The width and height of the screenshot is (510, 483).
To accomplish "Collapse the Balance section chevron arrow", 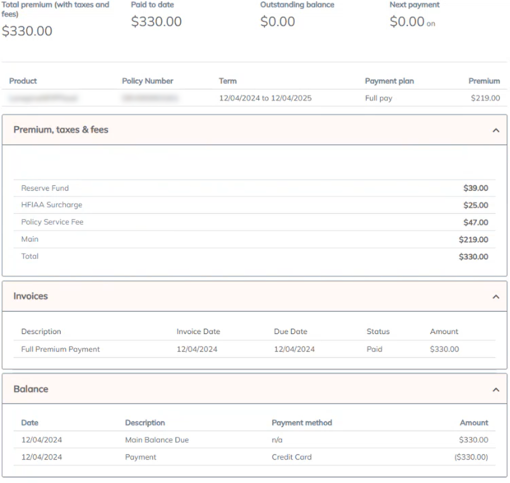I will (496, 390).
